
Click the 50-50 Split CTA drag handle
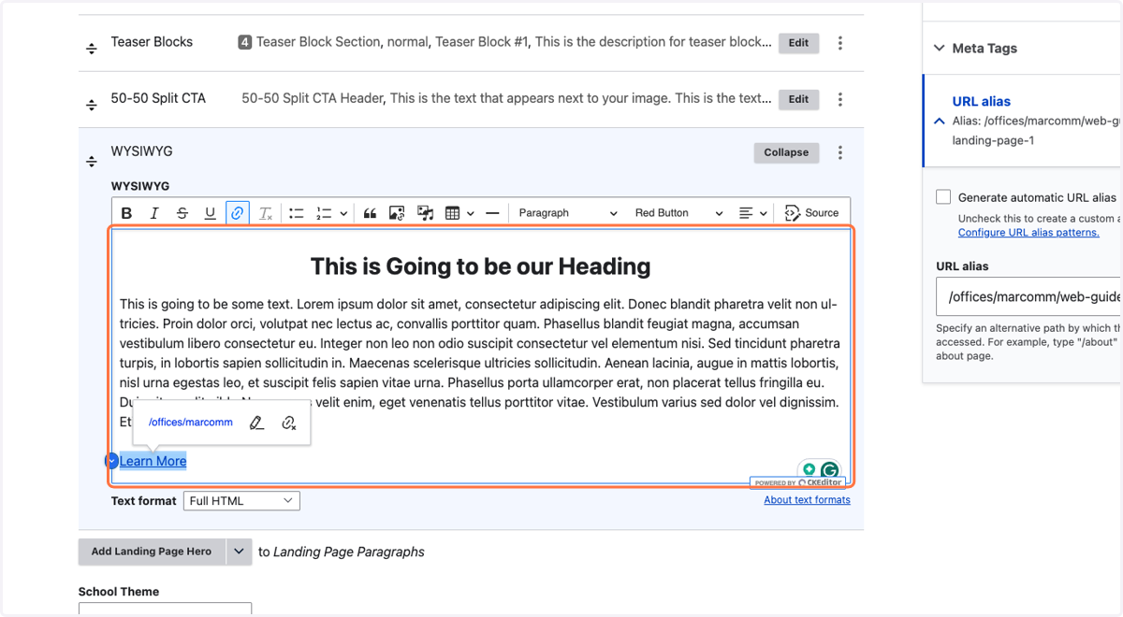pyautogui.click(x=92, y=105)
